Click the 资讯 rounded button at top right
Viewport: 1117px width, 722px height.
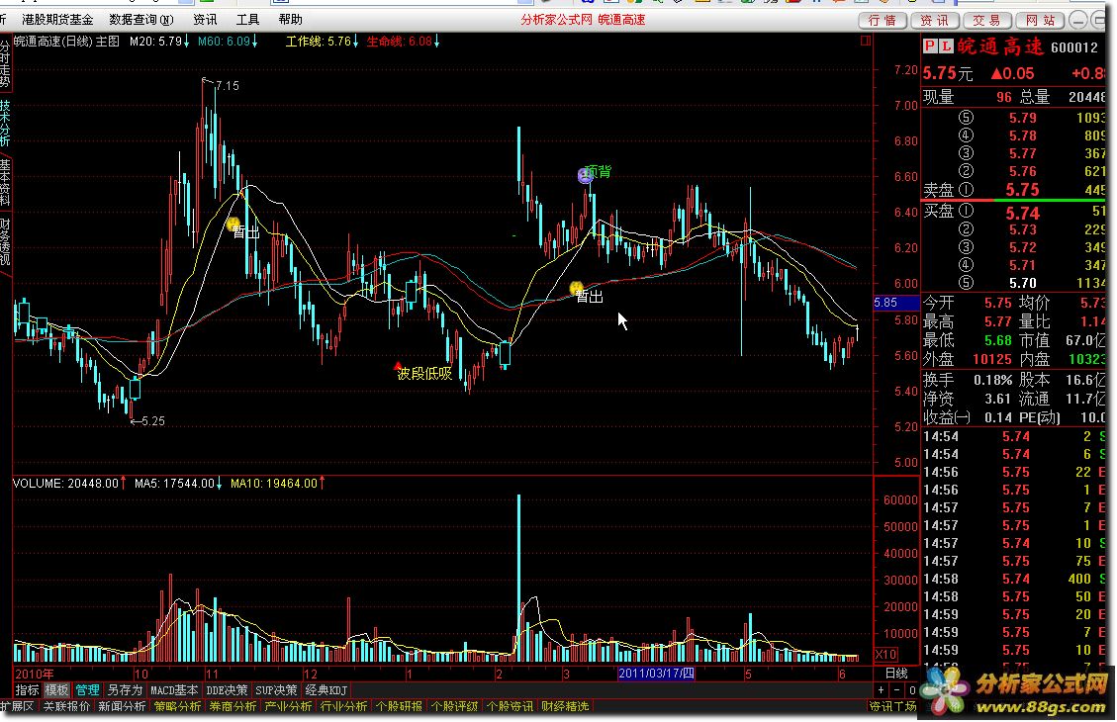point(935,20)
